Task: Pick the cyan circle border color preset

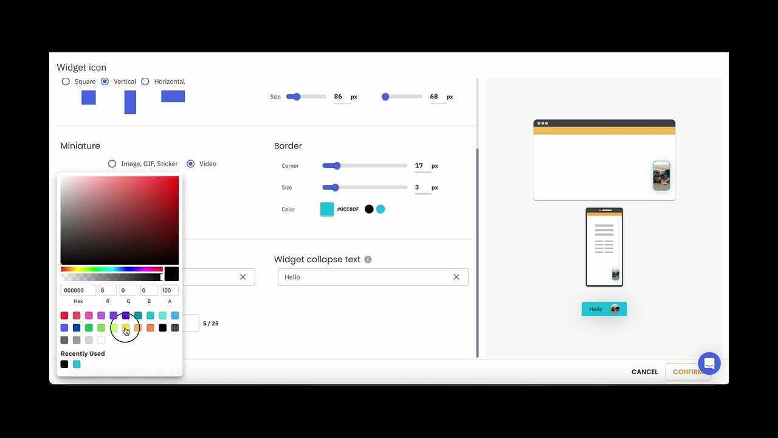Action: click(x=380, y=209)
